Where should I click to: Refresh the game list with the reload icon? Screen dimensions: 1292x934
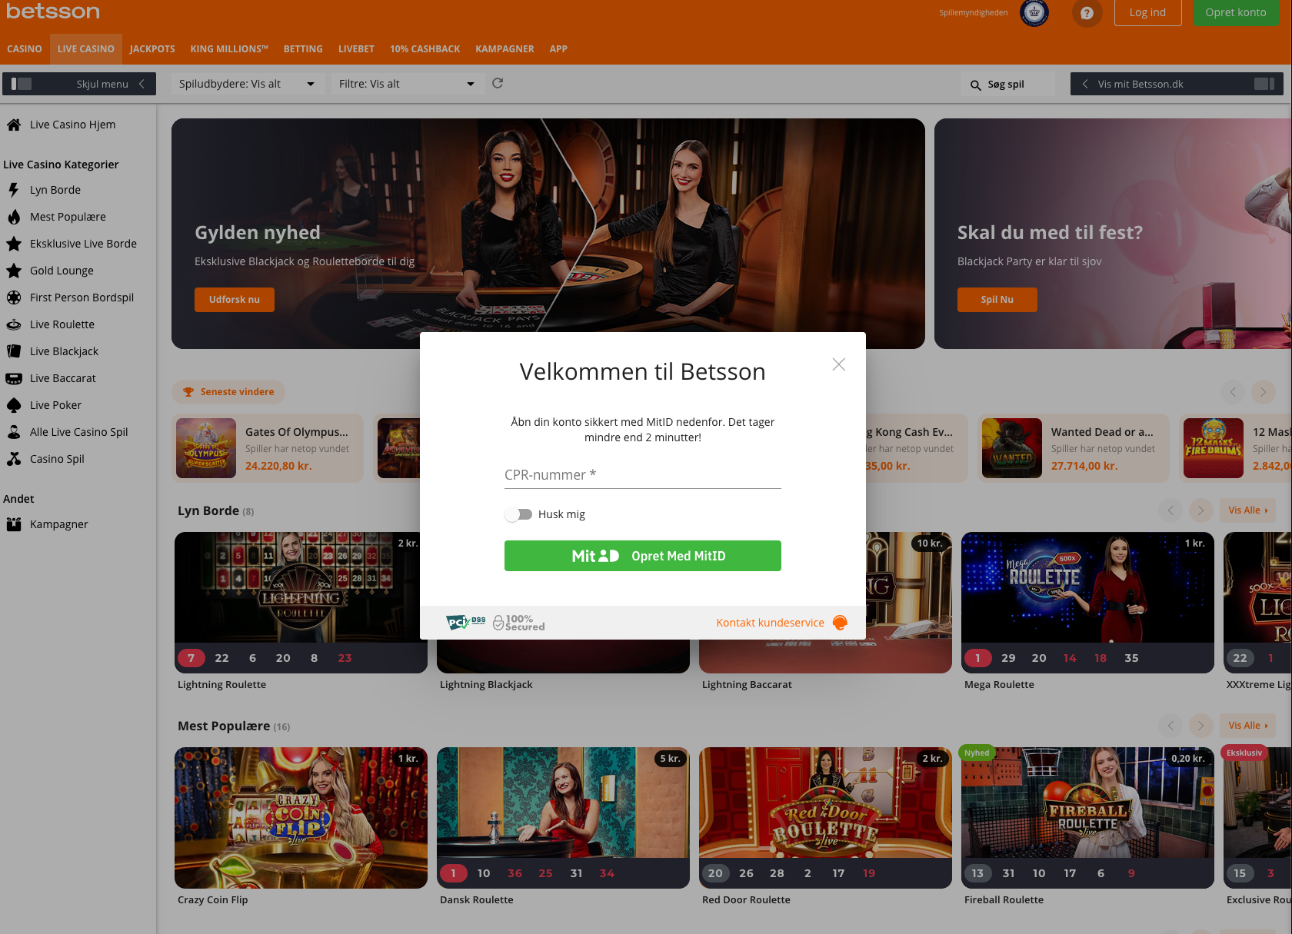[497, 83]
